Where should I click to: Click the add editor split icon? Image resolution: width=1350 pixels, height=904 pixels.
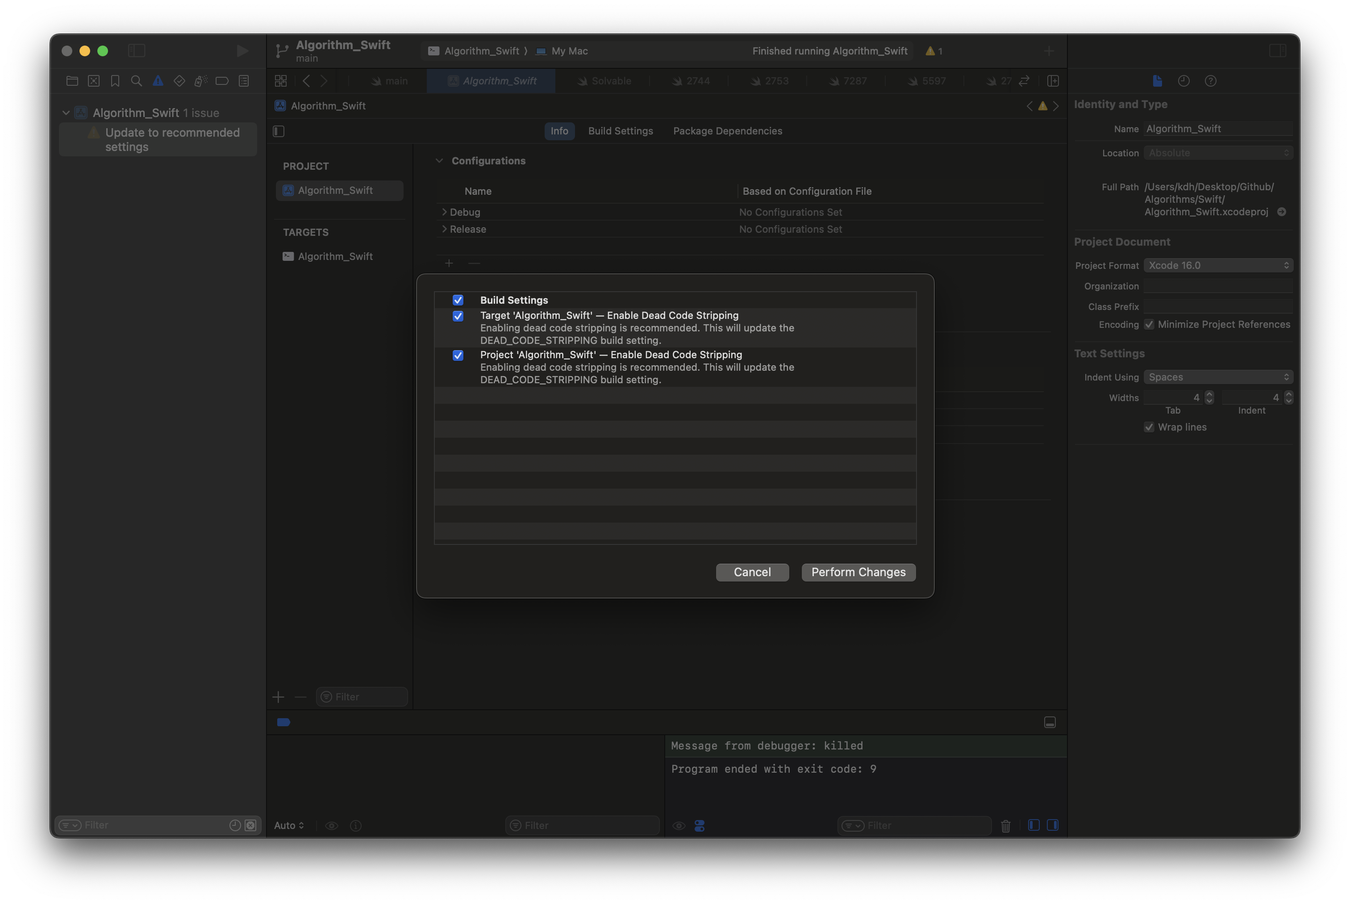[x=1053, y=81]
